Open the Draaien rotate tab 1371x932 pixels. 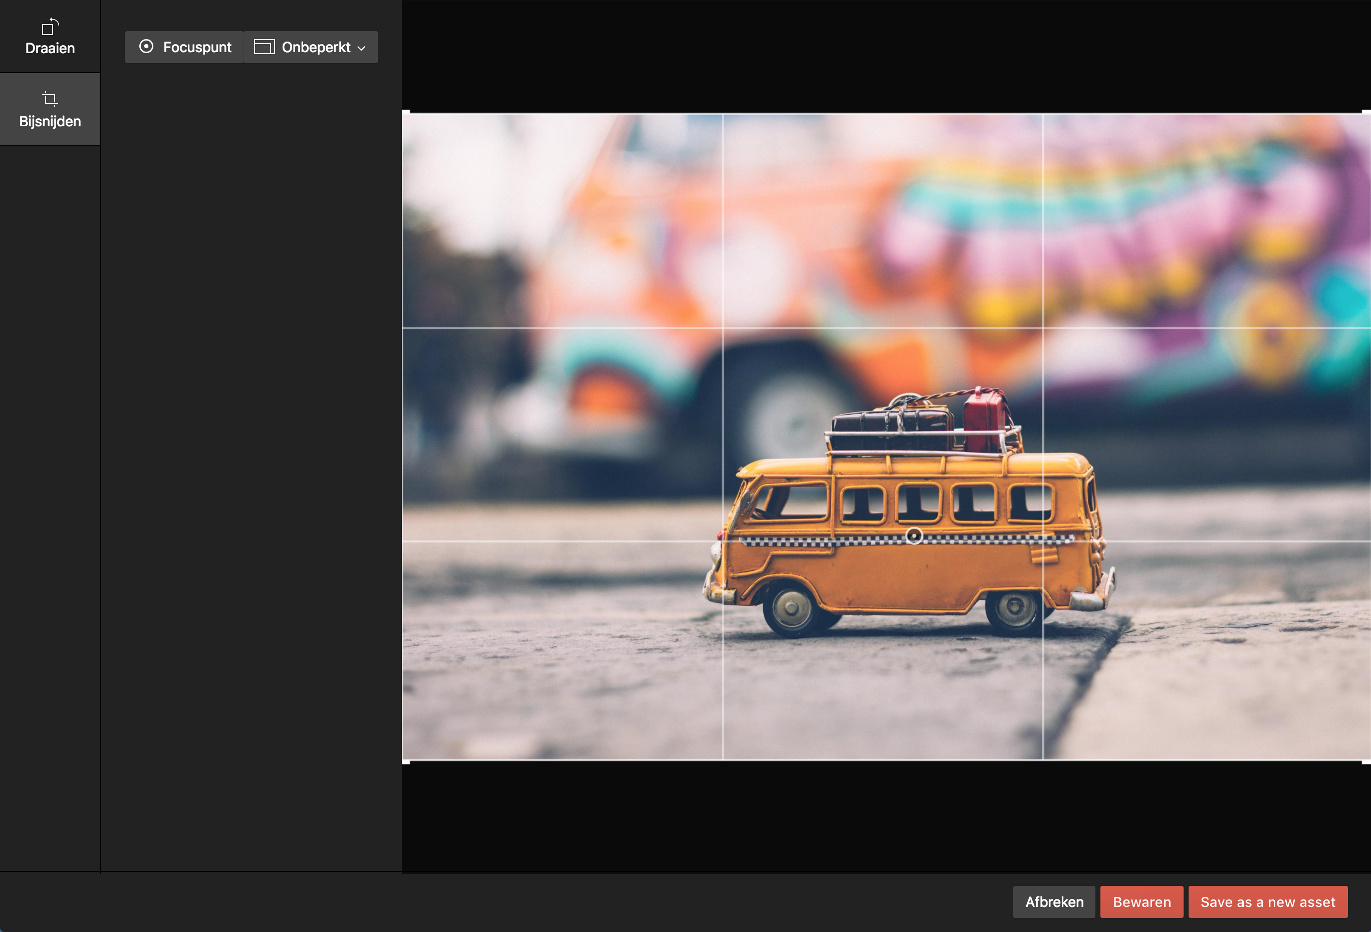(50, 37)
